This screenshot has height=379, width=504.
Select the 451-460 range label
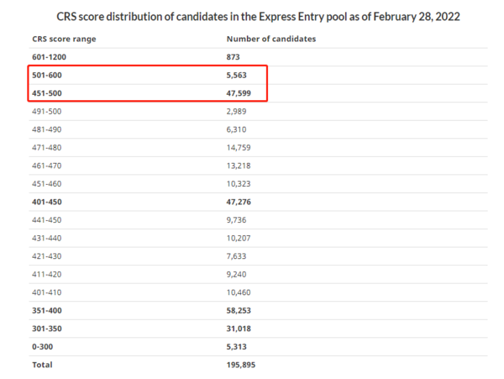coord(49,183)
